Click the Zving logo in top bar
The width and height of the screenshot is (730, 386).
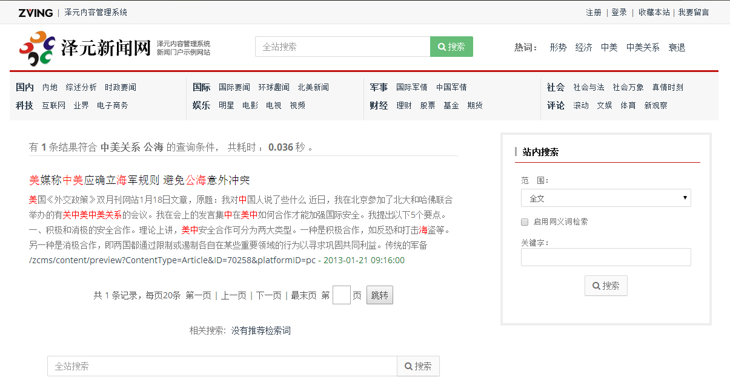point(35,13)
